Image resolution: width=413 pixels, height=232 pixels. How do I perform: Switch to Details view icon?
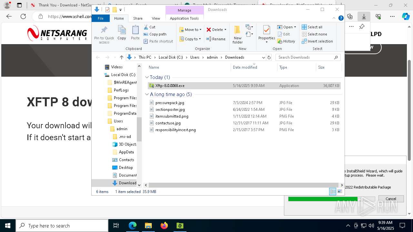click(332, 191)
